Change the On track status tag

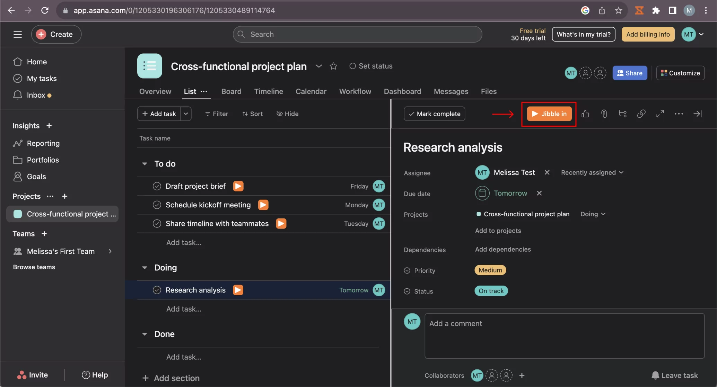(491, 291)
